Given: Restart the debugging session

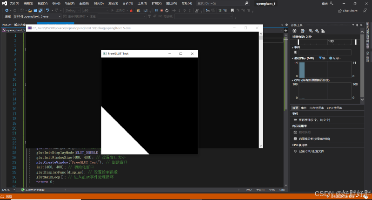Looking at the screenshot, I should pyautogui.click(x=167, y=10).
